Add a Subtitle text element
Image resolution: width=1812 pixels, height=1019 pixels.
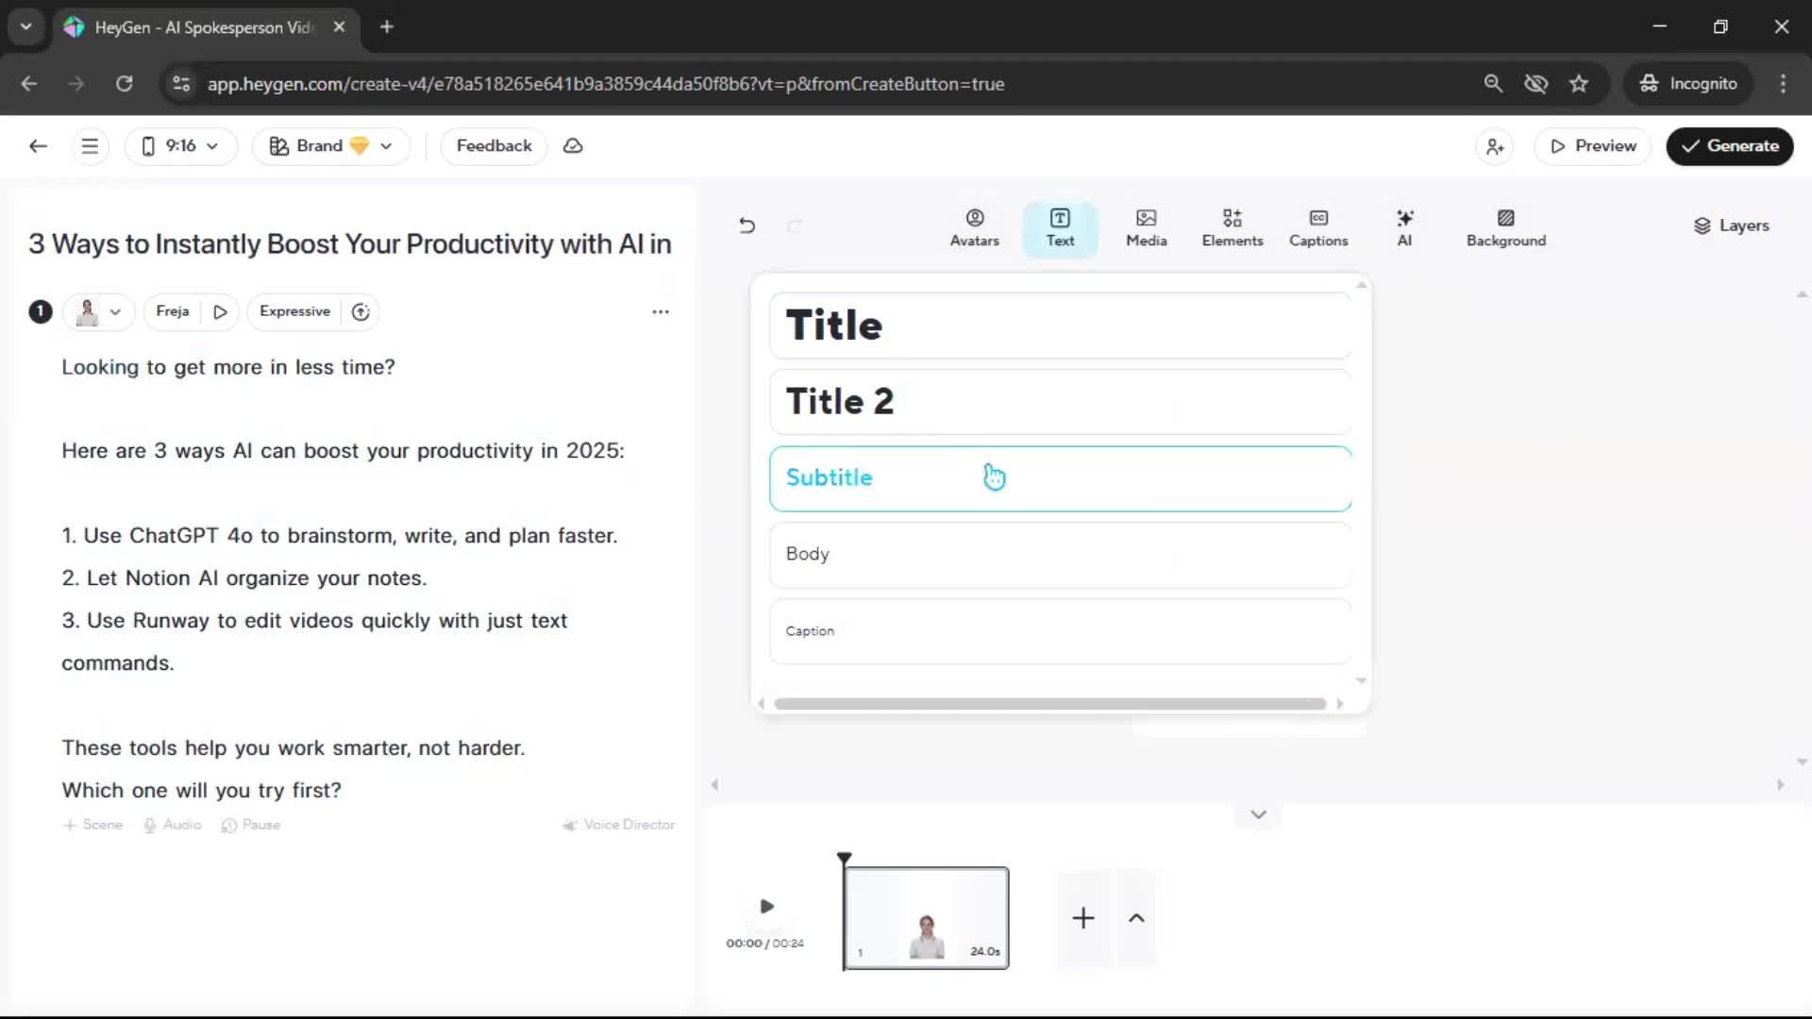click(x=1060, y=478)
